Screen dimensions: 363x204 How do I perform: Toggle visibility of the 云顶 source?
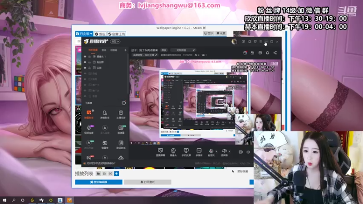point(85,68)
